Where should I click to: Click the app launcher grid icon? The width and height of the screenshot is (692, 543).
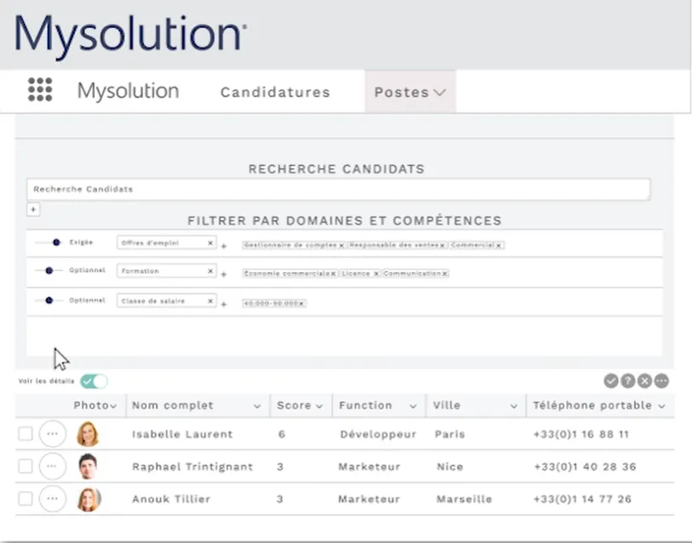pos(40,90)
